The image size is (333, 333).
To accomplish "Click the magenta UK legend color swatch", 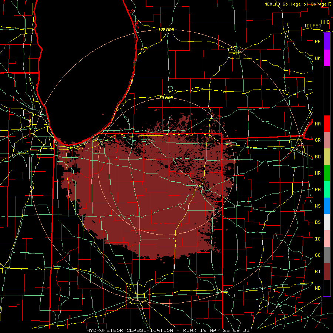I will pyautogui.click(x=327, y=58).
